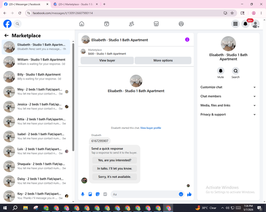
Task: Open the Chrome three-dot menu
Action: pyautogui.click(x=261, y=13)
